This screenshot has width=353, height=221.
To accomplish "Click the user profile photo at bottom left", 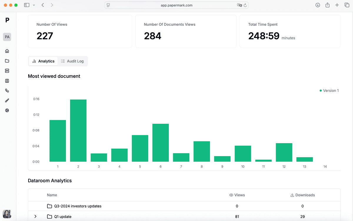I will pyautogui.click(x=7, y=214).
